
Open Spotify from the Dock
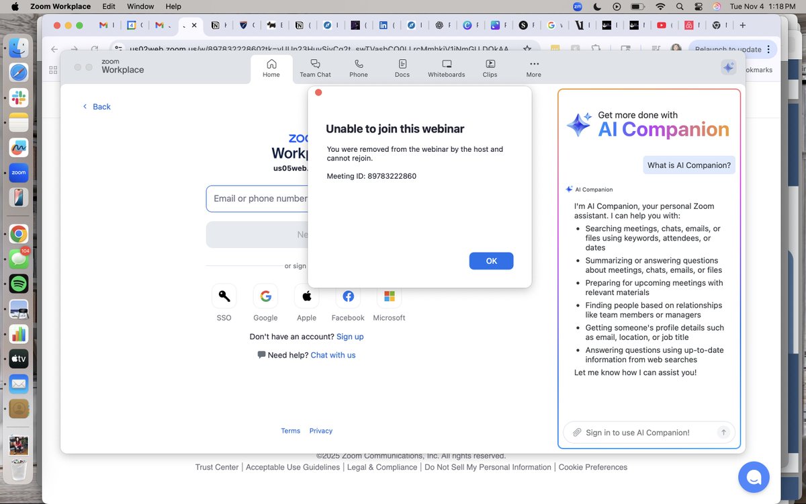[19, 284]
